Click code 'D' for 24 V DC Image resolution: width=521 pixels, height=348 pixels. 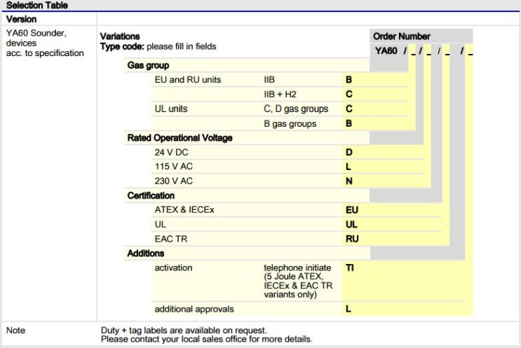click(349, 152)
